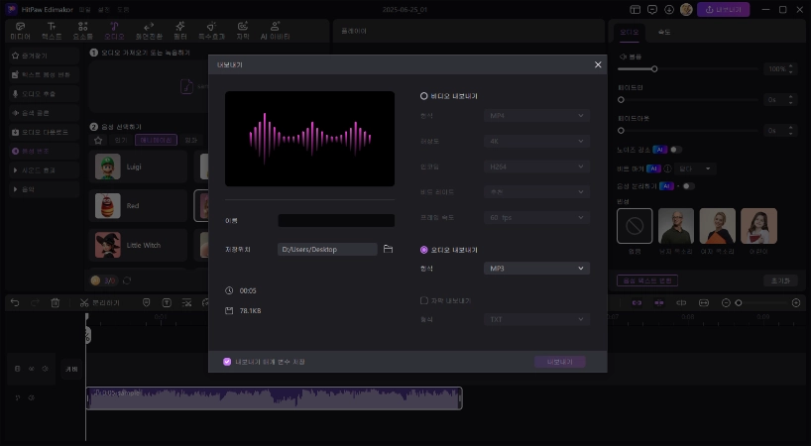Click the trash delete icon in timeline toolbar

56,303
